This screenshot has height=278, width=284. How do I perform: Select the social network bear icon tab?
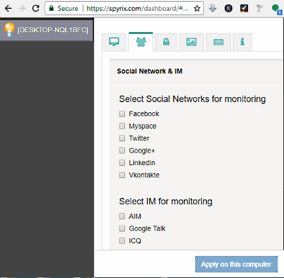point(141,42)
